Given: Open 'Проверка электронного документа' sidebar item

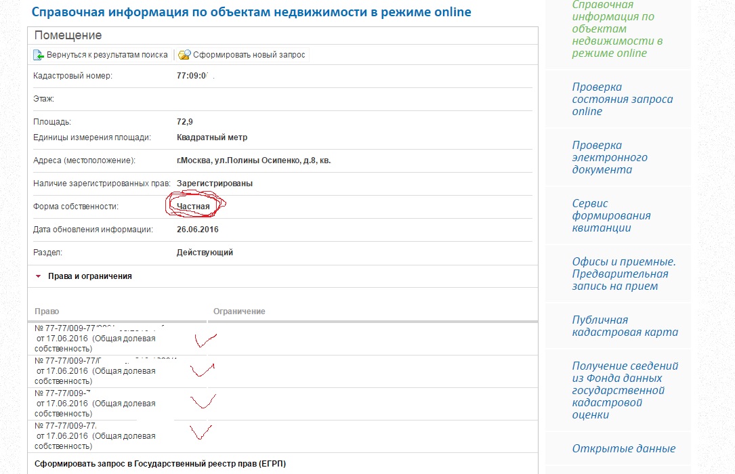Looking at the screenshot, I should tap(609, 157).
